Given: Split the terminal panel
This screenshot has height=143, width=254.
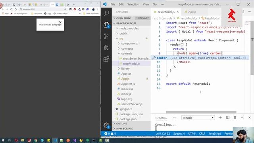Looking at the screenshot, I should point(227,118).
